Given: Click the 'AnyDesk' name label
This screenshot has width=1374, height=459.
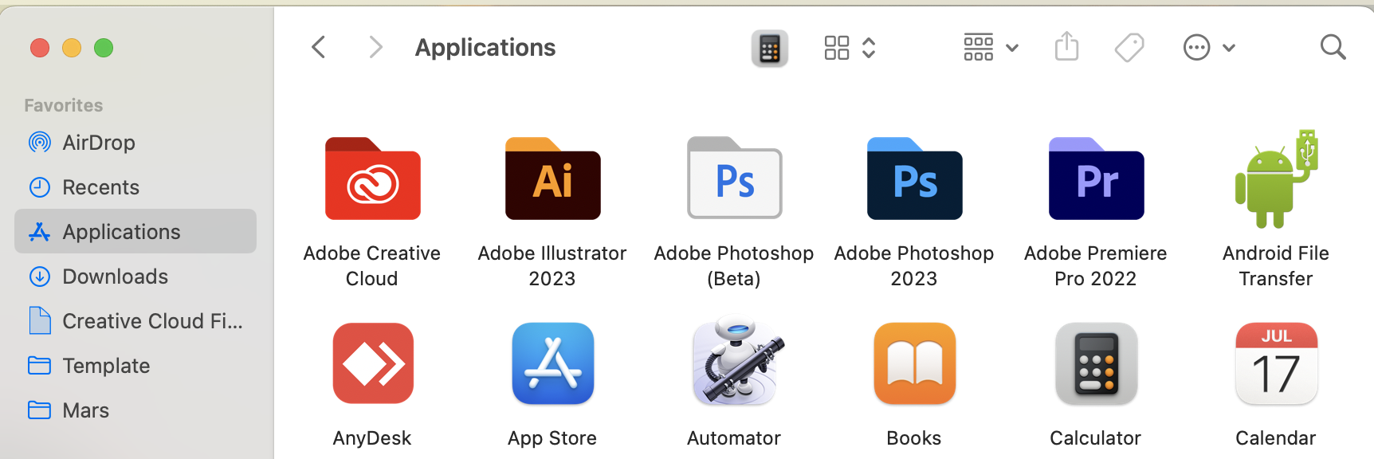Looking at the screenshot, I should tap(372, 438).
